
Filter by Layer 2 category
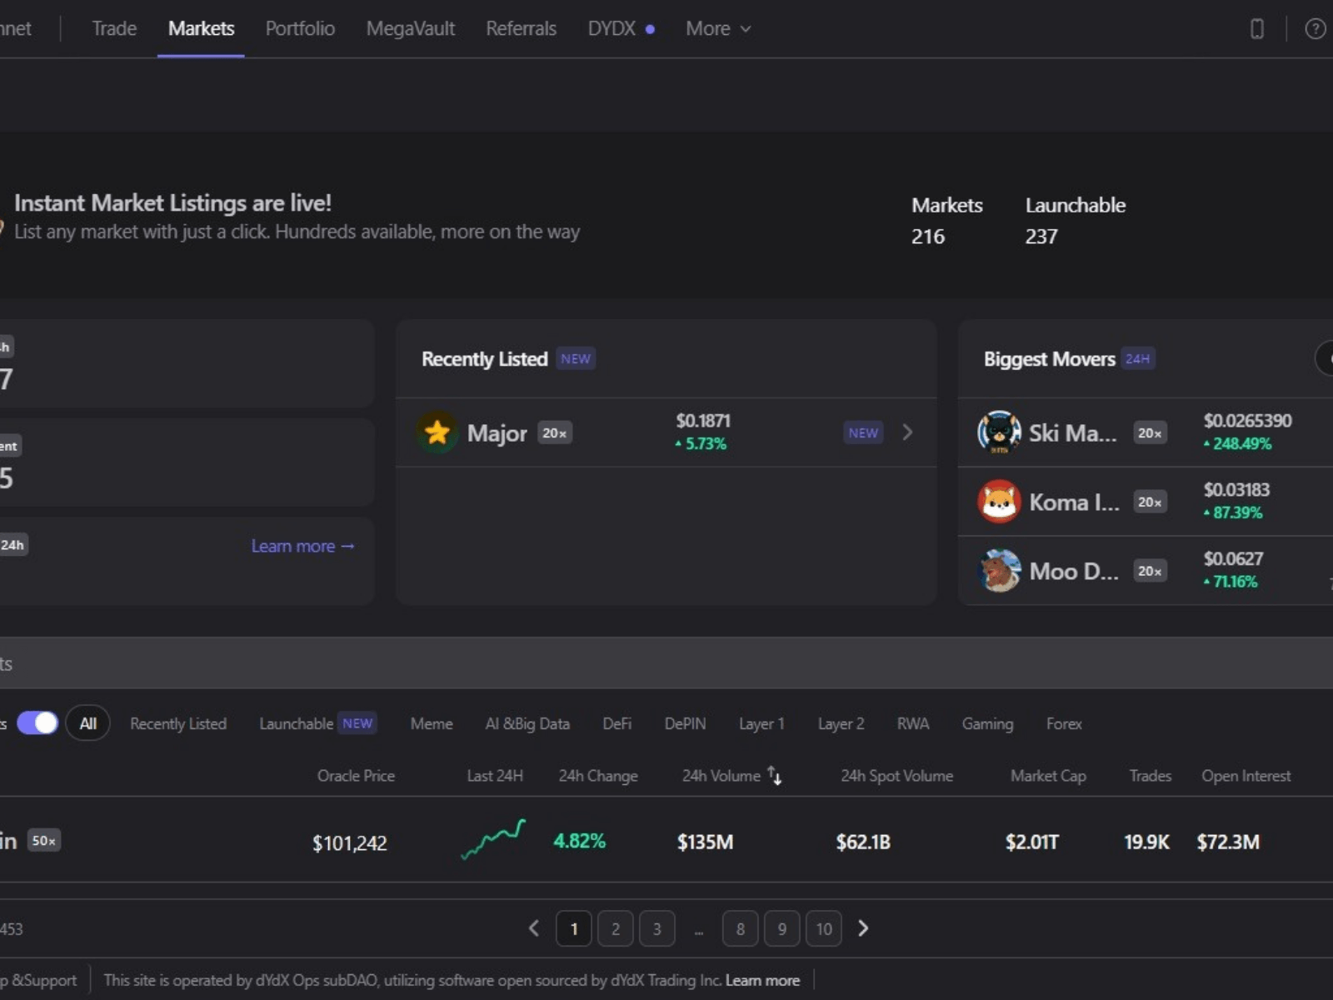click(x=841, y=723)
